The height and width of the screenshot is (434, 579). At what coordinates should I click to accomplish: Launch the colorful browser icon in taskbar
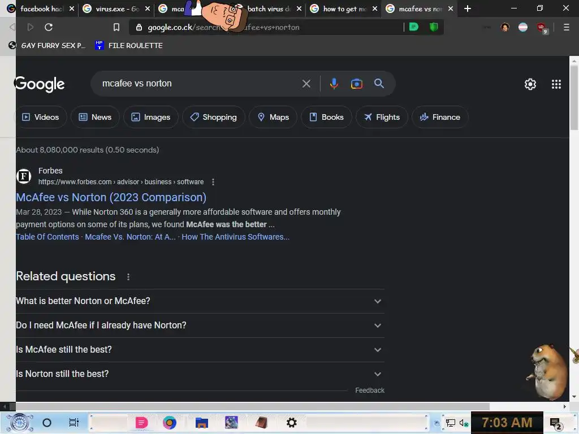coord(170,423)
